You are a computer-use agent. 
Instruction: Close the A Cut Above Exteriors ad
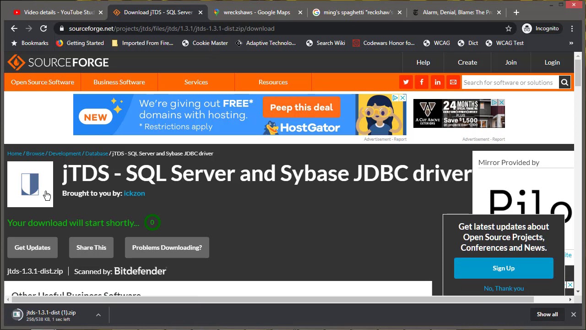pyautogui.click(x=501, y=102)
